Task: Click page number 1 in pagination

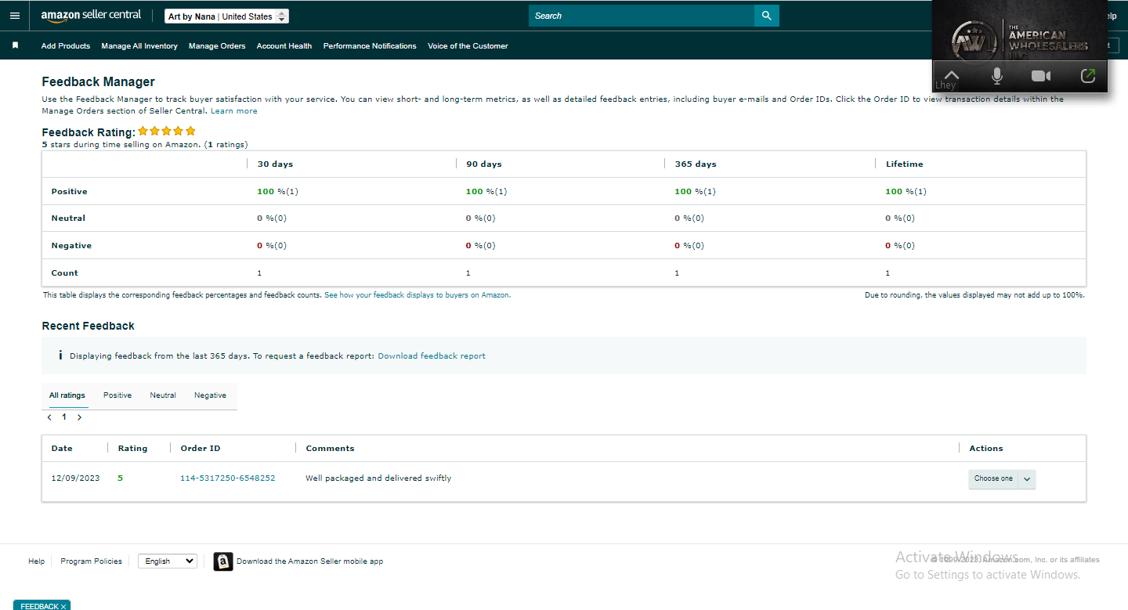Action: (64, 417)
